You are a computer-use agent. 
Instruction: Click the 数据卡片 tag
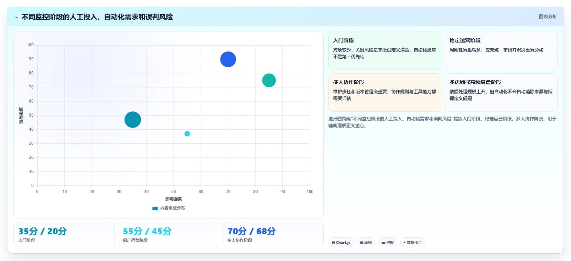tap(413, 242)
